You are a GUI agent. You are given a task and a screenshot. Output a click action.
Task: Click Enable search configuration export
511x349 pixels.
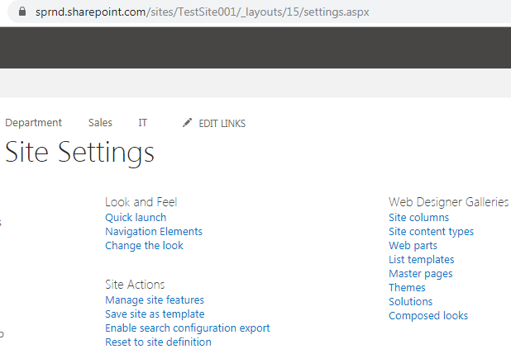coord(188,328)
